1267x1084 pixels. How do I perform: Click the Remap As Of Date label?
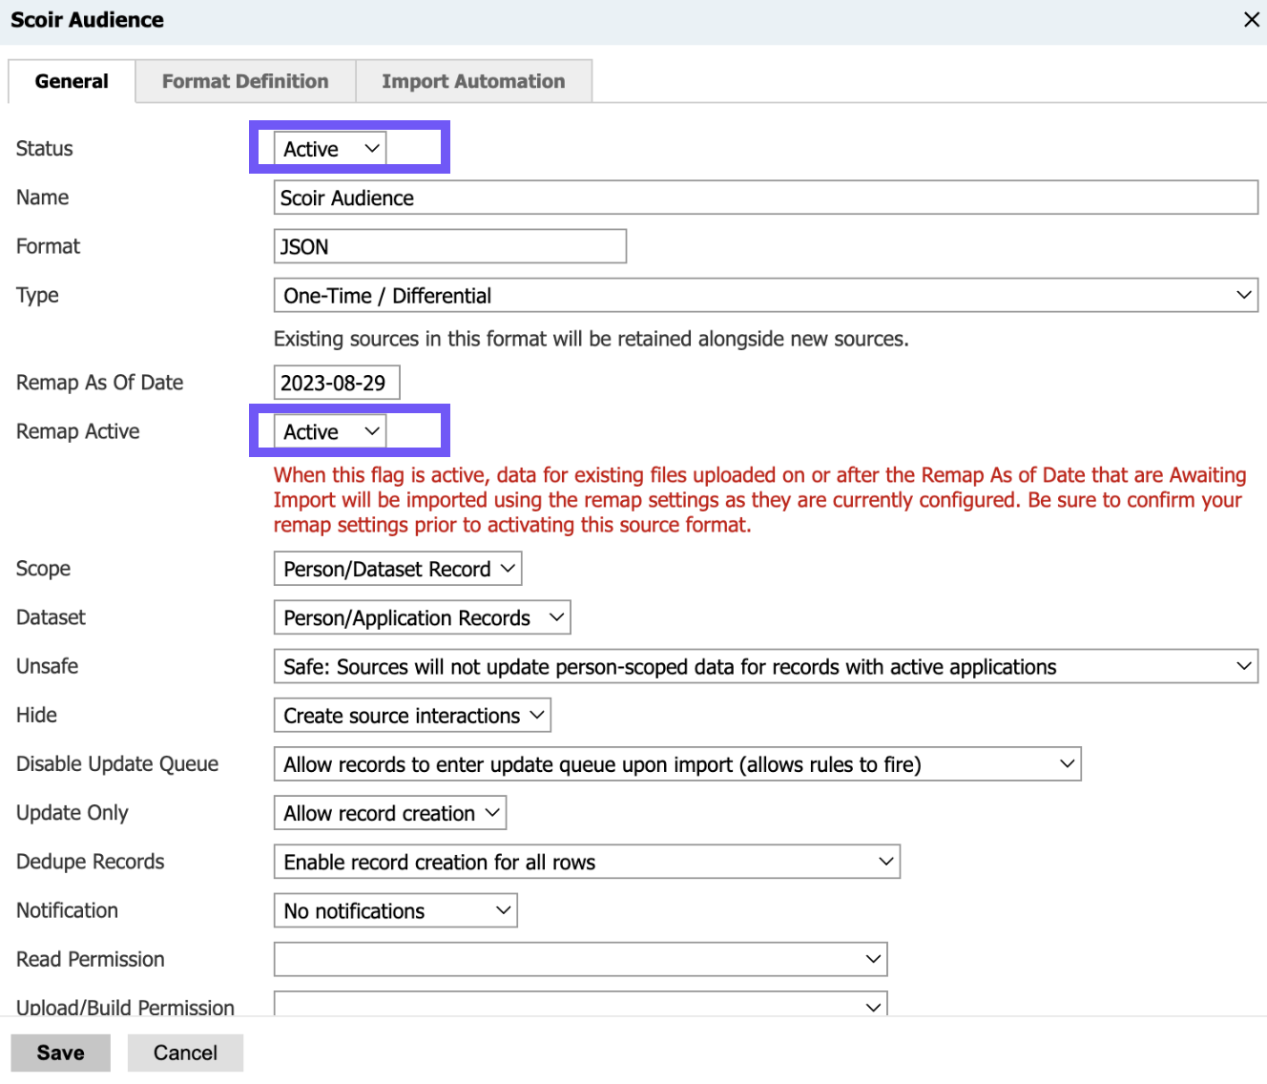(x=100, y=383)
